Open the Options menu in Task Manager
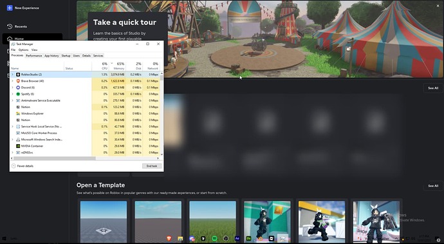444x244 pixels. click(23, 50)
